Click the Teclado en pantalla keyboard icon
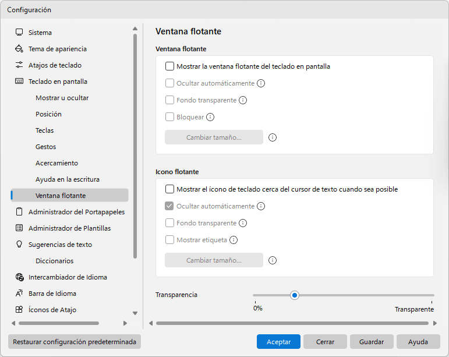 [19, 82]
